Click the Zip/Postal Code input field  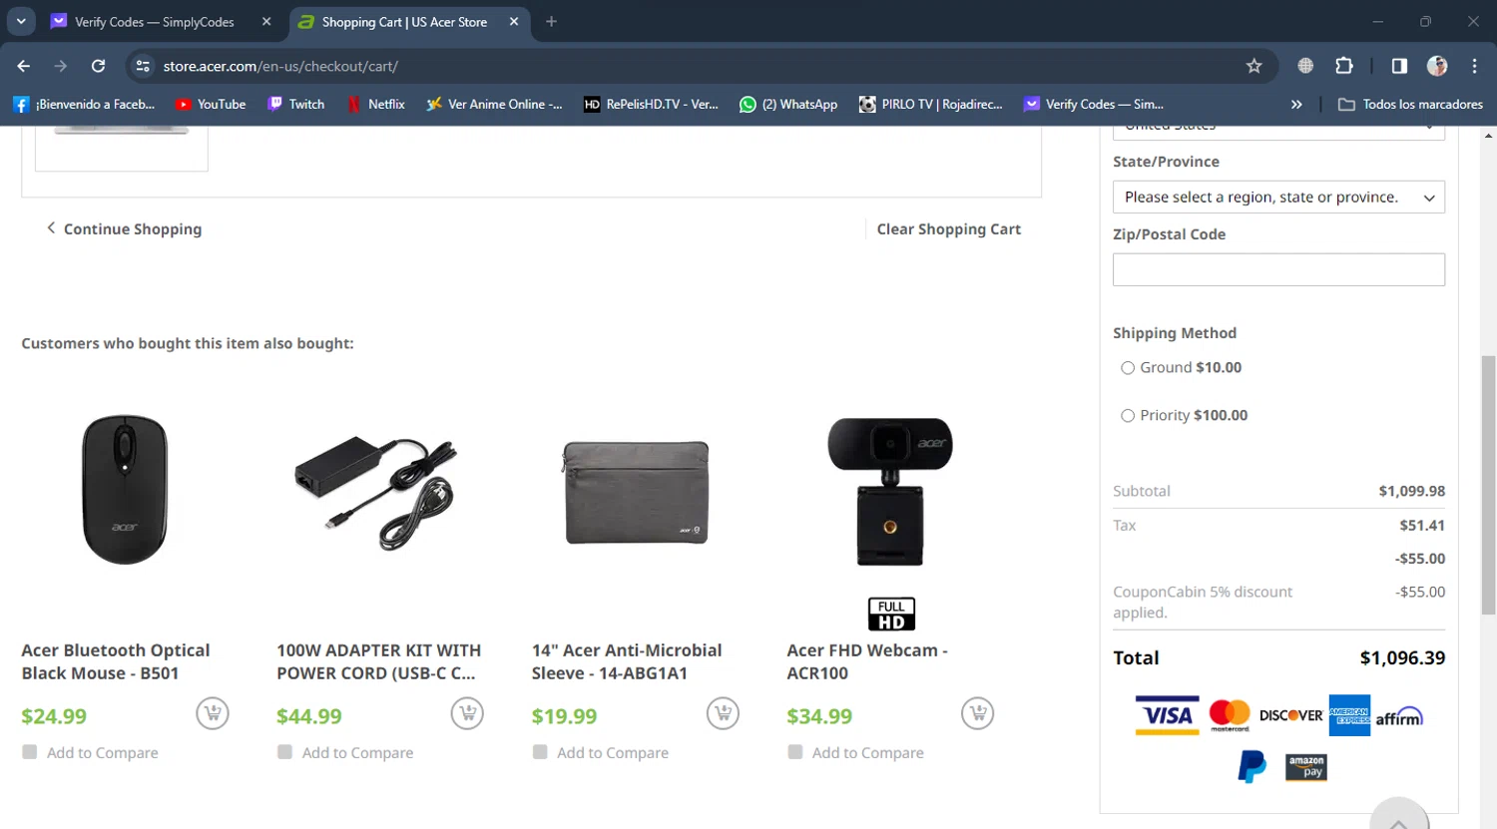coord(1278,269)
